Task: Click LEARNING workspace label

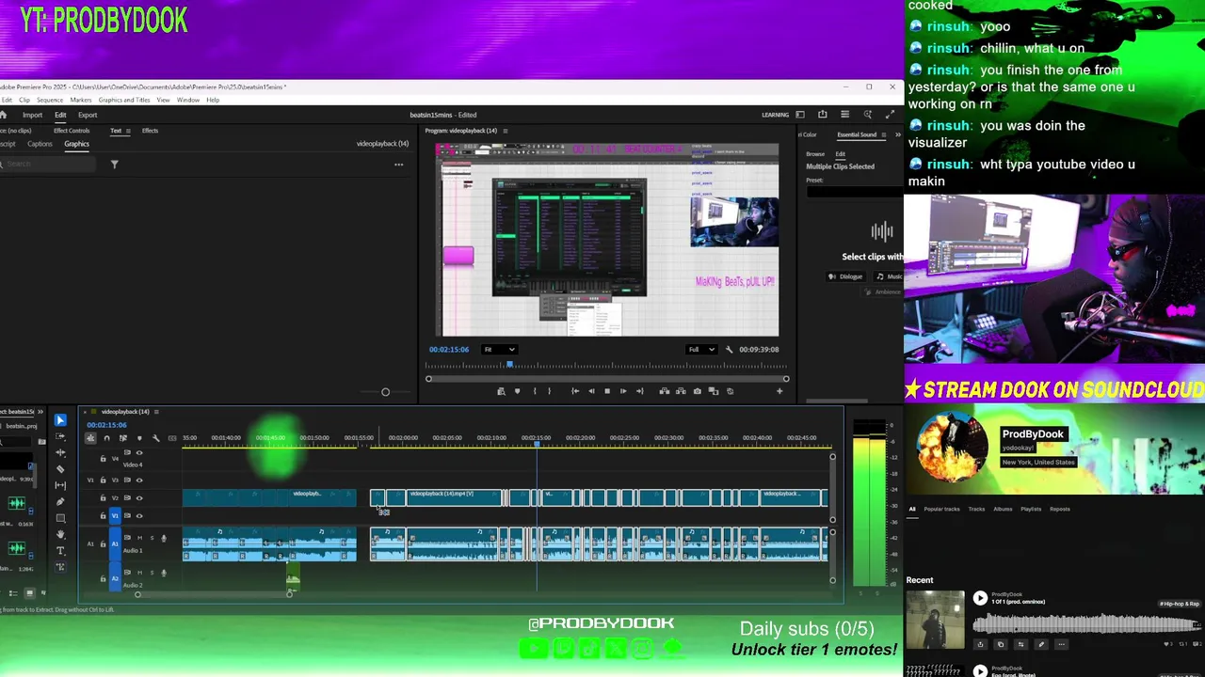Action: click(x=775, y=115)
